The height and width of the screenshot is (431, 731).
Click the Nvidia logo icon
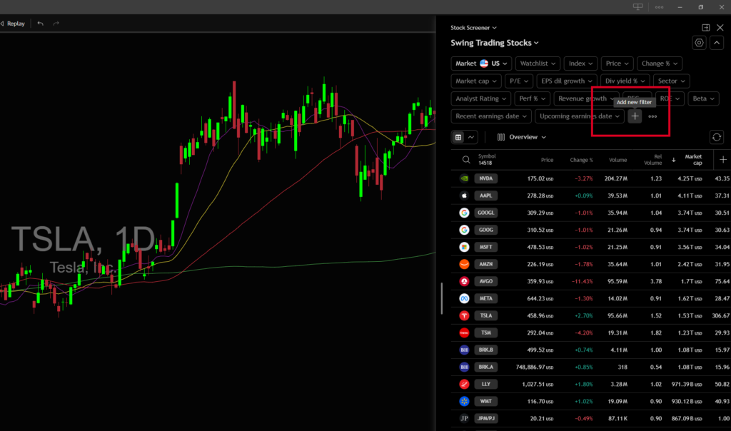coord(464,178)
